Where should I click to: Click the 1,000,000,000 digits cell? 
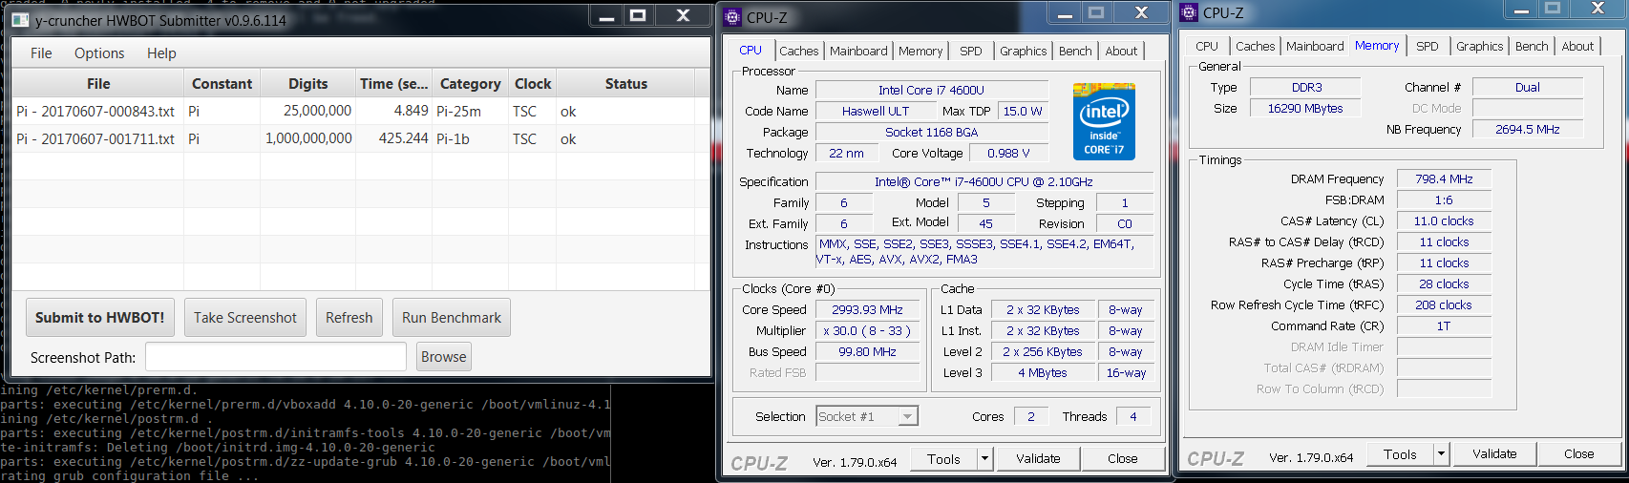308,138
